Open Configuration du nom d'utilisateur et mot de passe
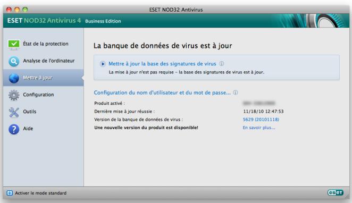 [162, 92]
